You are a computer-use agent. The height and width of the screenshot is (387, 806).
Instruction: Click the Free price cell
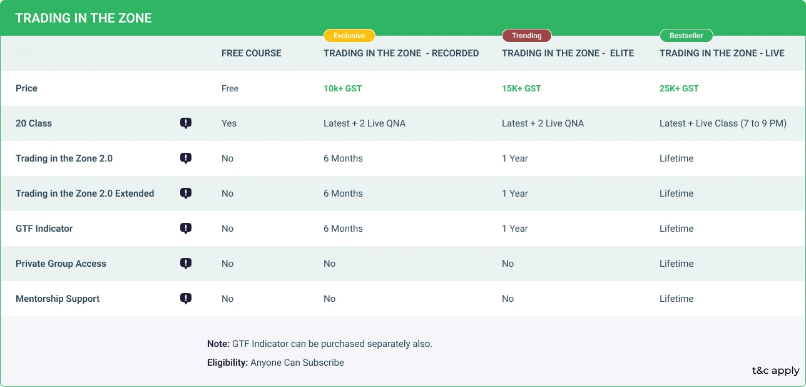click(x=230, y=88)
